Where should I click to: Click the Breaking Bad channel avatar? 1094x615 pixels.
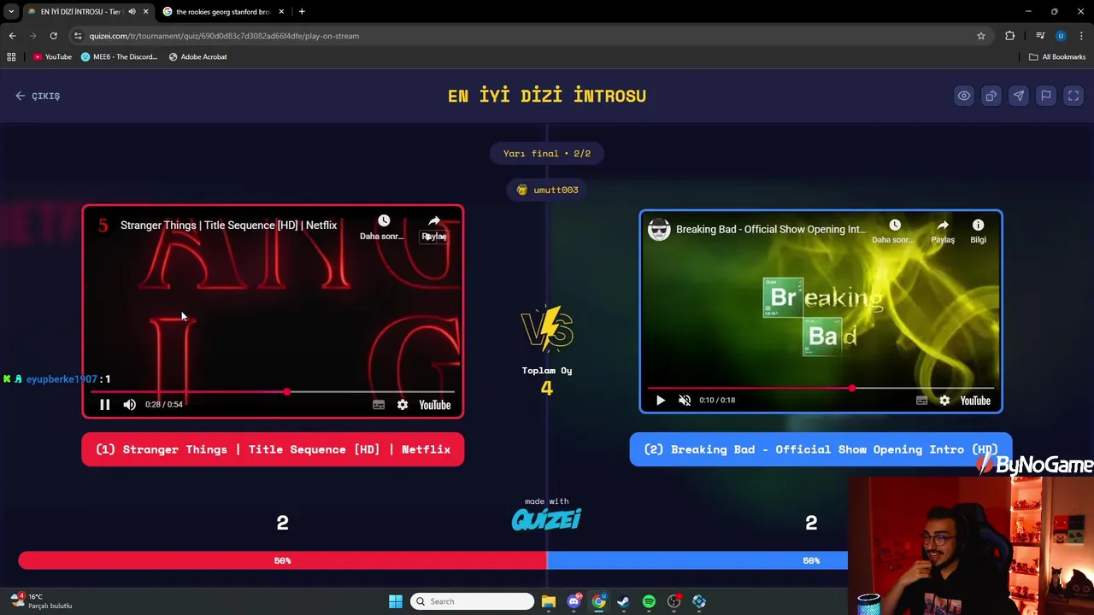coord(659,229)
